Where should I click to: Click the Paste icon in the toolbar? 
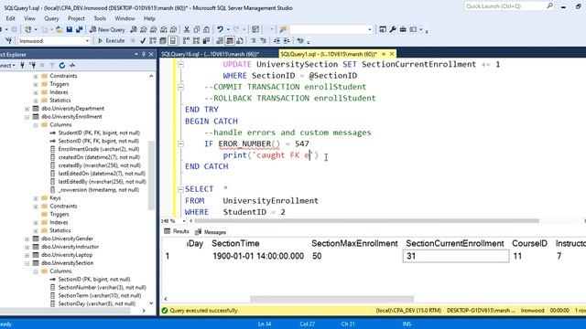tap(206, 29)
